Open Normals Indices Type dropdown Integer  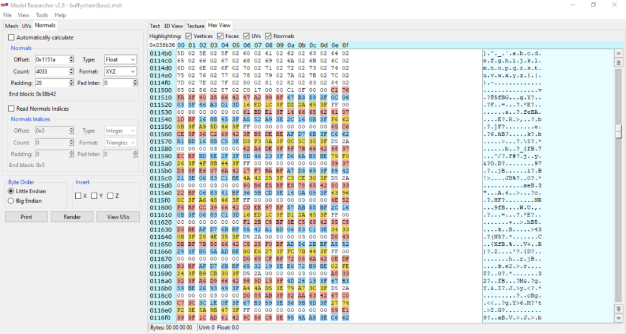coord(120,131)
